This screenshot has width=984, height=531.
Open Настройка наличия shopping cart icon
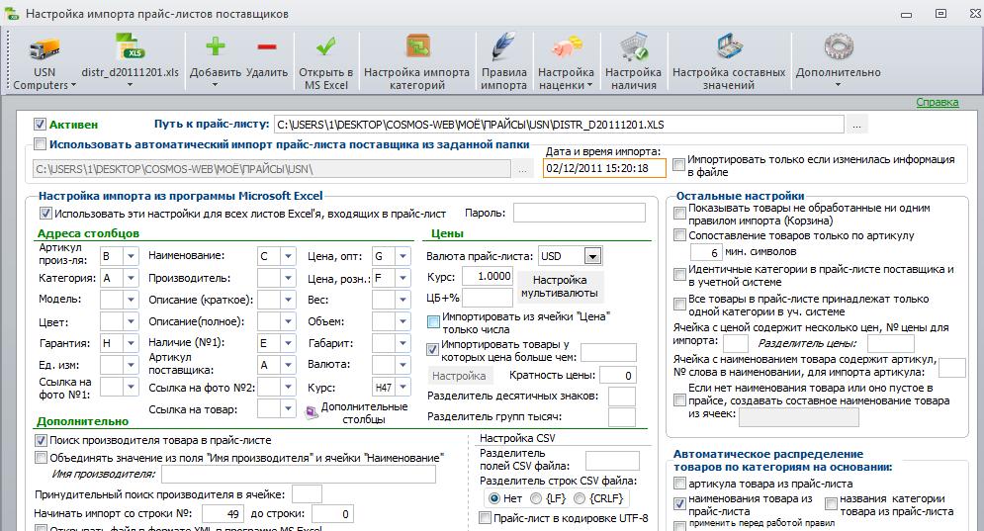[633, 47]
